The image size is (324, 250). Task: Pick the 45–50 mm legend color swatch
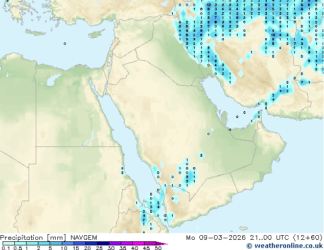click(150, 243)
